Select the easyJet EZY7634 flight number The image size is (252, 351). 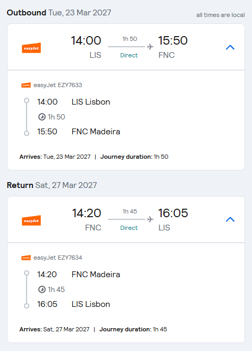point(58,258)
